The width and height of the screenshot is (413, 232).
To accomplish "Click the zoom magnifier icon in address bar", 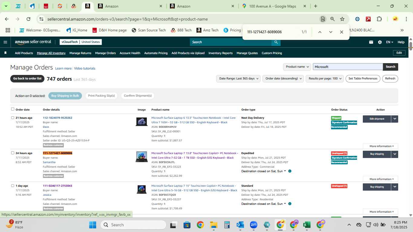I will coord(333,19).
